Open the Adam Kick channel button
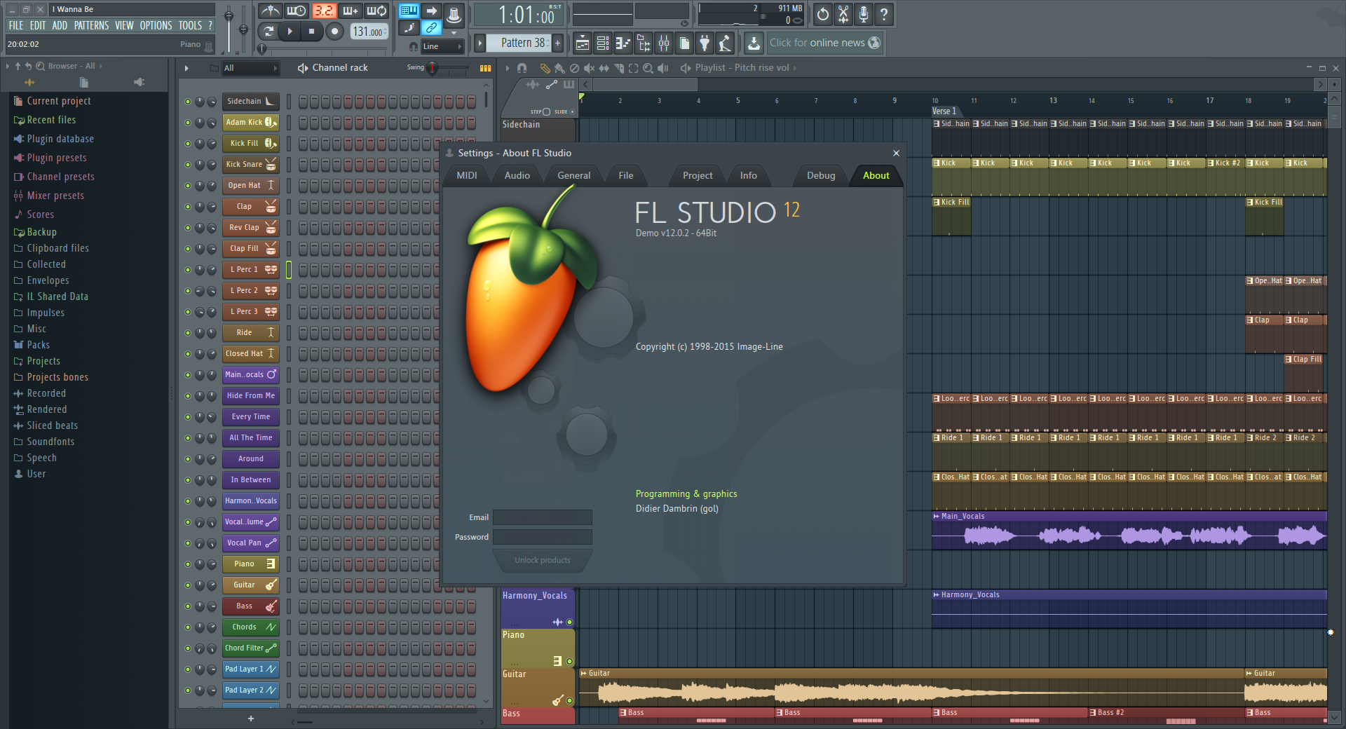The width and height of the screenshot is (1346, 729). coord(251,122)
